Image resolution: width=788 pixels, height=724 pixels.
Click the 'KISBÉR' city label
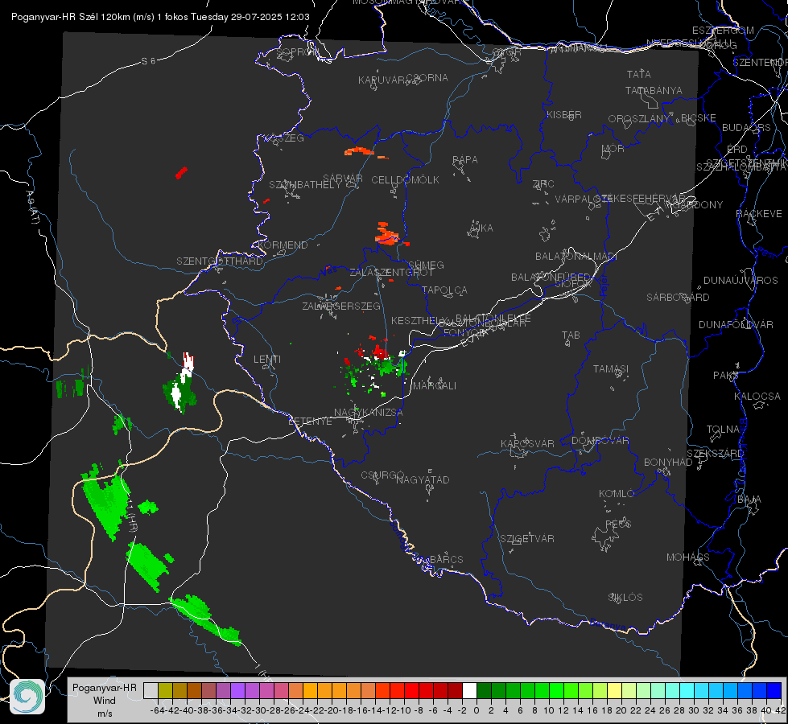click(564, 114)
